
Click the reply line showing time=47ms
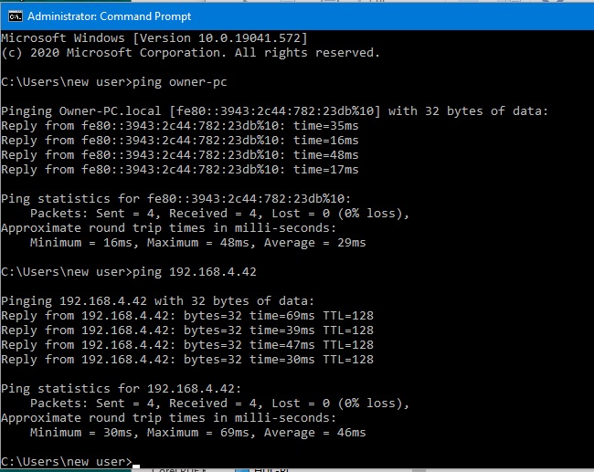[186, 345]
